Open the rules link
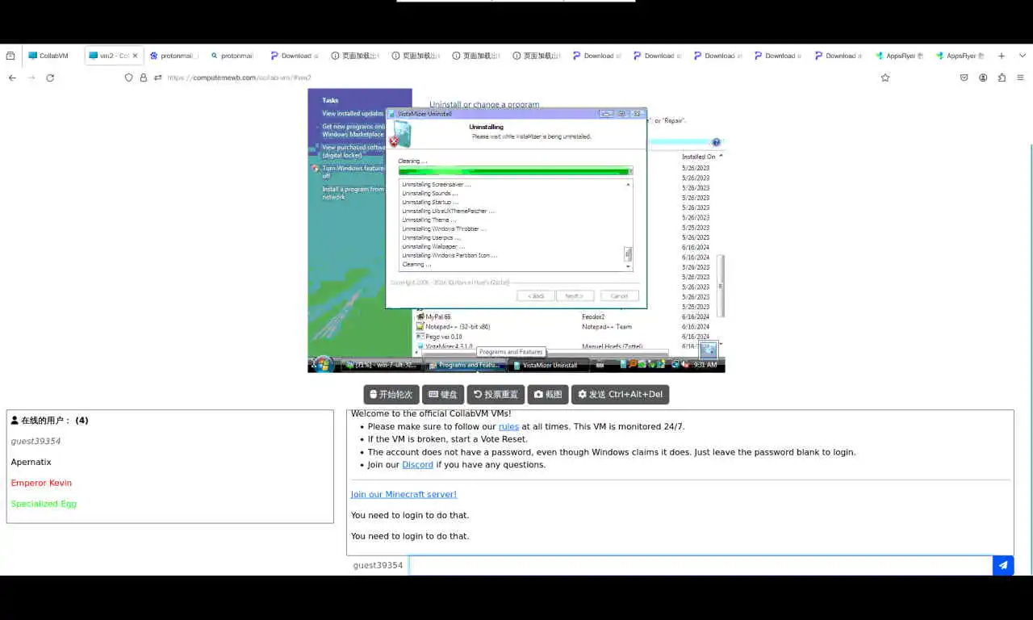The height and width of the screenshot is (620, 1033). (508, 426)
